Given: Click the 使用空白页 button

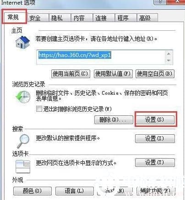Looking at the screenshot, I should [155, 74].
